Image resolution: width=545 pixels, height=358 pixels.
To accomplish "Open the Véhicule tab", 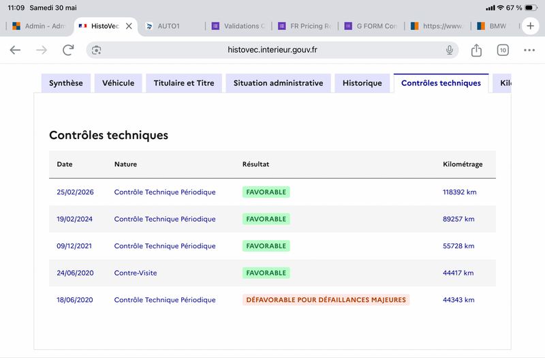I will click(118, 83).
